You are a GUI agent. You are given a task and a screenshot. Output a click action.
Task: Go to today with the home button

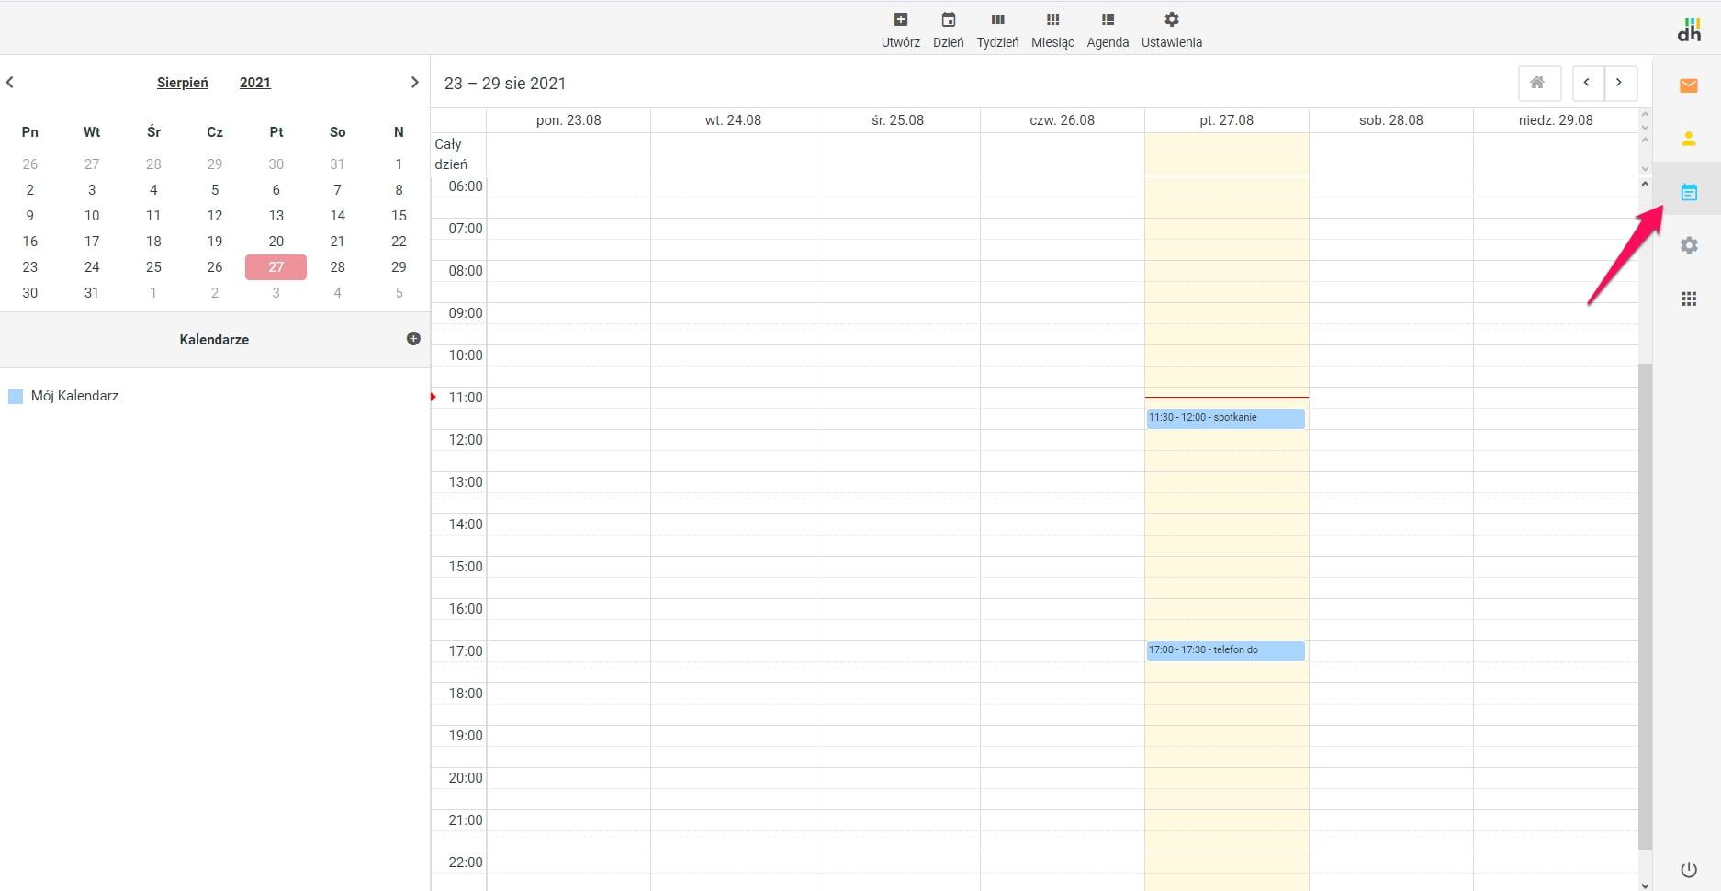click(1539, 84)
